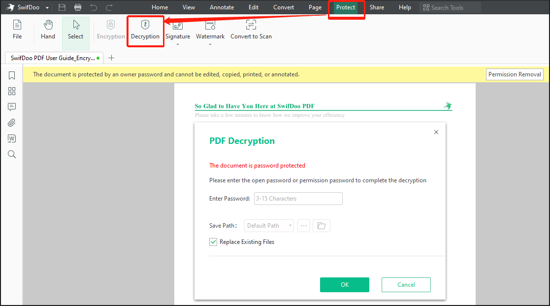The image size is (550, 306).
Task: Select the Hand tool
Action: click(x=48, y=30)
